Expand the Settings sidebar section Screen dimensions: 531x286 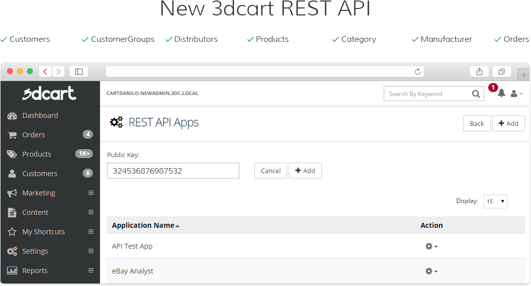(x=91, y=251)
